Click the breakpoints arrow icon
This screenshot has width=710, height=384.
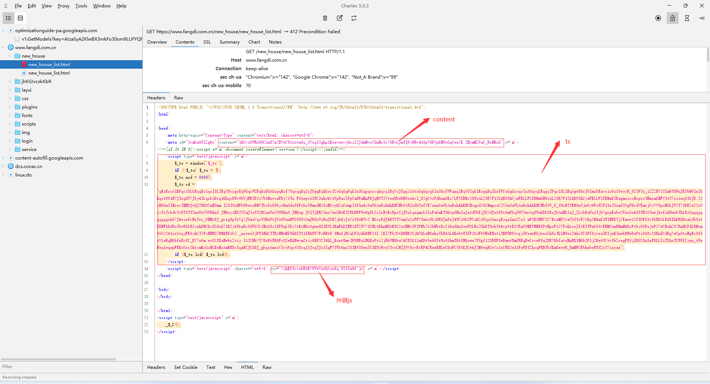[701, 18]
